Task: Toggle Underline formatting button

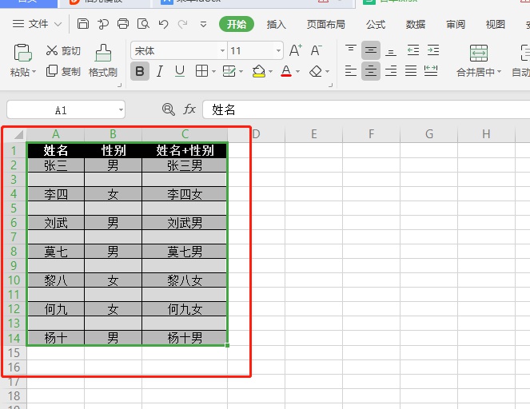Action: coord(180,71)
